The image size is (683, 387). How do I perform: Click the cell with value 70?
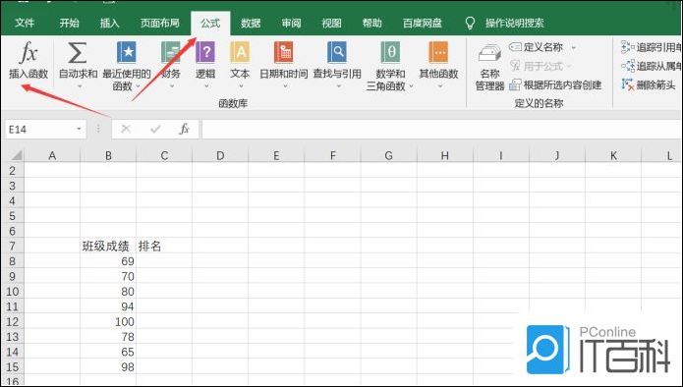click(108, 276)
